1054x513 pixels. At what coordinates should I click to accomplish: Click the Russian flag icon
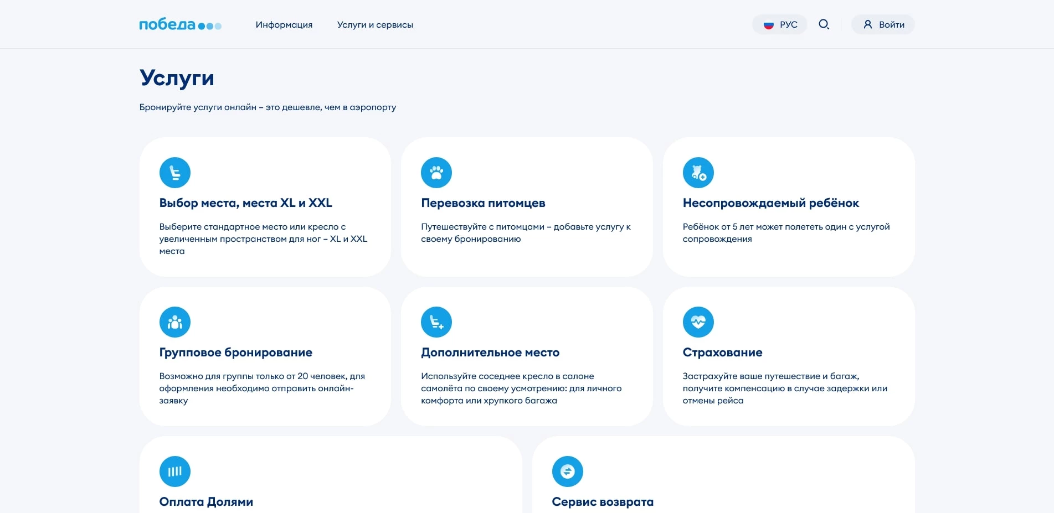[x=768, y=24]
